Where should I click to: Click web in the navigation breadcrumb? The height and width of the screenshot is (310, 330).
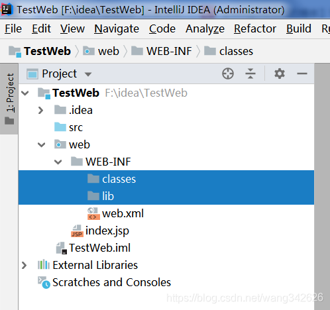109,51
